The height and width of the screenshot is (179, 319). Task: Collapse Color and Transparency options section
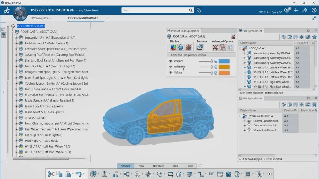coord(169,55)
